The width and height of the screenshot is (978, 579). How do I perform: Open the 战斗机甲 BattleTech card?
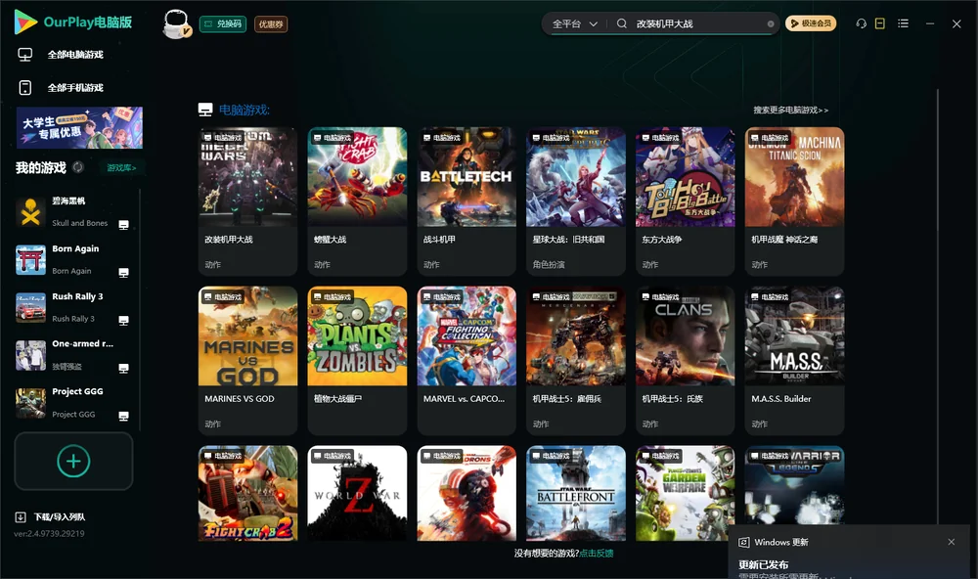coord(467,200)
